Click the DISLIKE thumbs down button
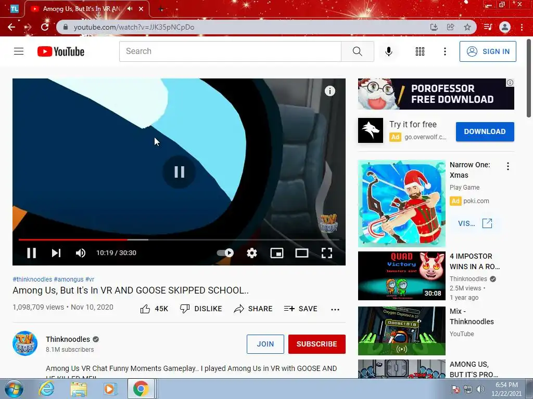 (x=201, y=309)
